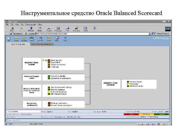Click the Maximize Value Creation objective box
The image size is (183, 137).
111,84
